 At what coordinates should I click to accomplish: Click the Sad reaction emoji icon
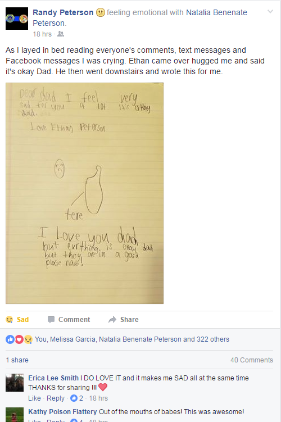[x=10, y=320]
